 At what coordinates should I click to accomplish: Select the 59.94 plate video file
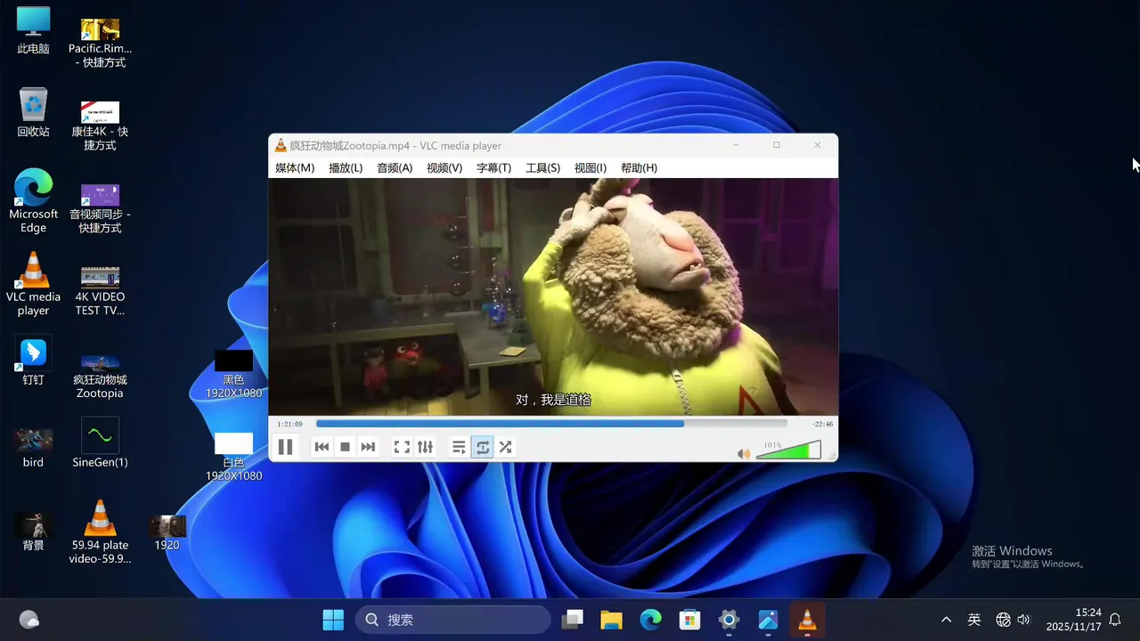pos(100,531)
